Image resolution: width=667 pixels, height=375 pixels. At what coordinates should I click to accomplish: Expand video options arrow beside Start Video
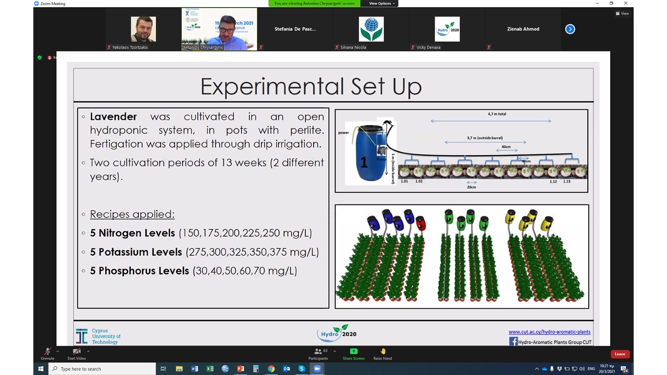[88, 351]
